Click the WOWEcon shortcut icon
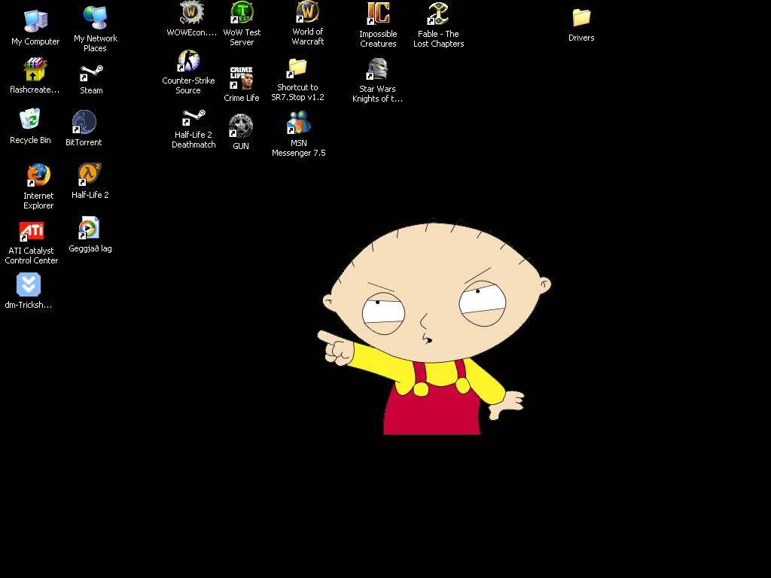Viewport: 771px width, 578px height. tap(191, 13)
